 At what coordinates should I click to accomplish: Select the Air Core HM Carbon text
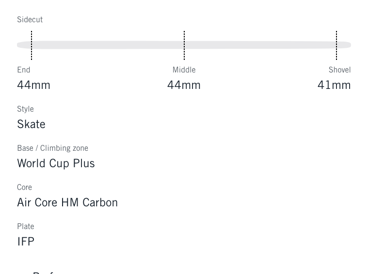pyautogui.click(x=67, y=202)
